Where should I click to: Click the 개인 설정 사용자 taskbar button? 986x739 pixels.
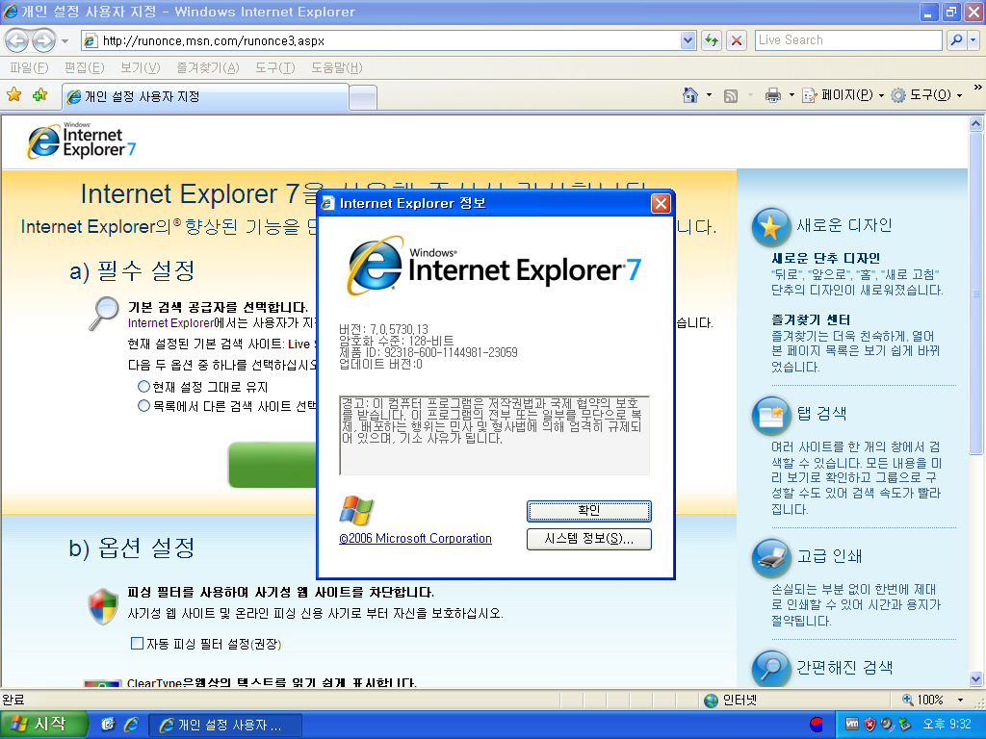[x=225, y=726]
